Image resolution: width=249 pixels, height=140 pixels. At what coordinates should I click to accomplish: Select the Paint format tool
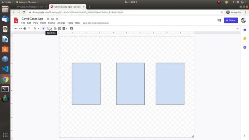(x=29, y=28)
